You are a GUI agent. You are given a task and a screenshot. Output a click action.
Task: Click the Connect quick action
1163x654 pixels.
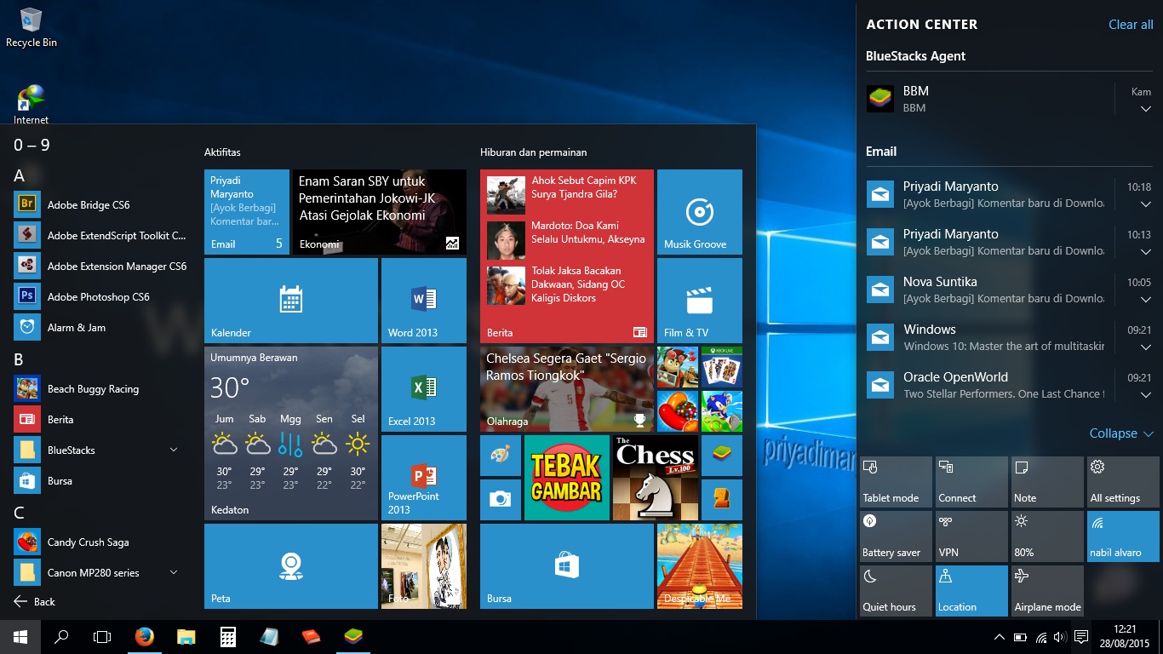[x=971, y=482]
